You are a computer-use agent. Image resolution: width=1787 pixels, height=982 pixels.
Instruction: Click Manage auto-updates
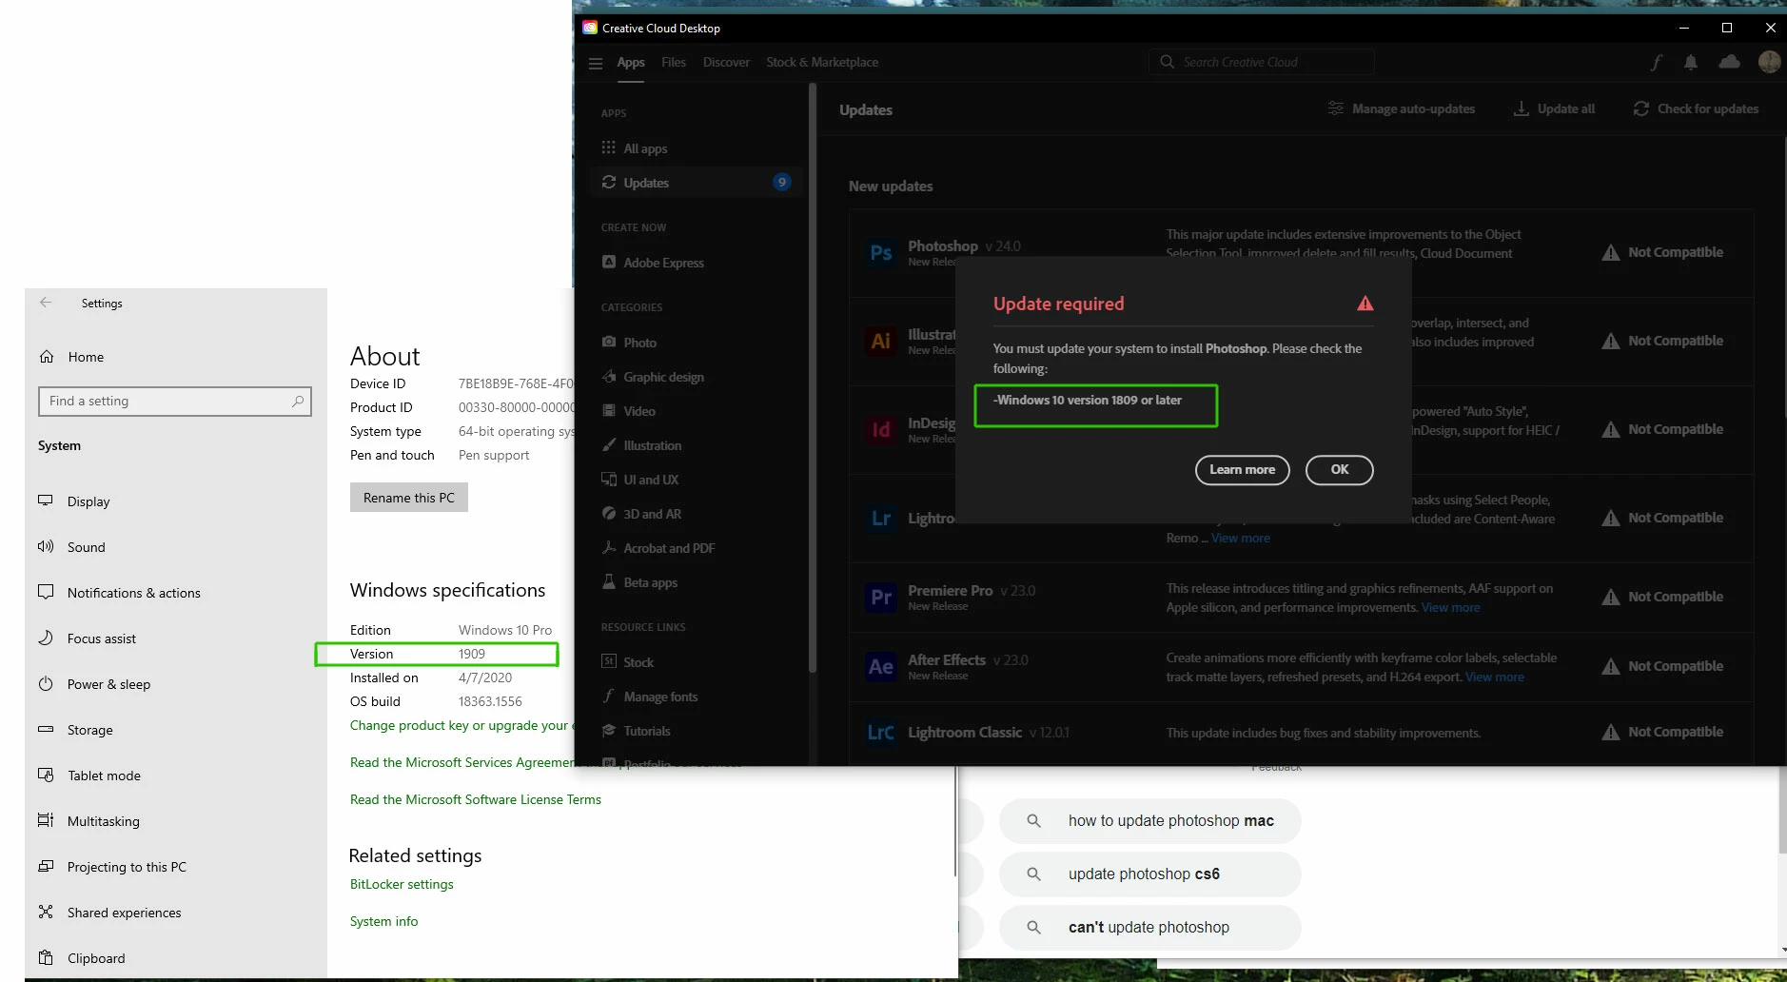[1401, 108]
